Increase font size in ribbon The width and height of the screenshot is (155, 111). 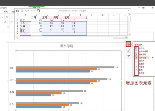point(3,17)
